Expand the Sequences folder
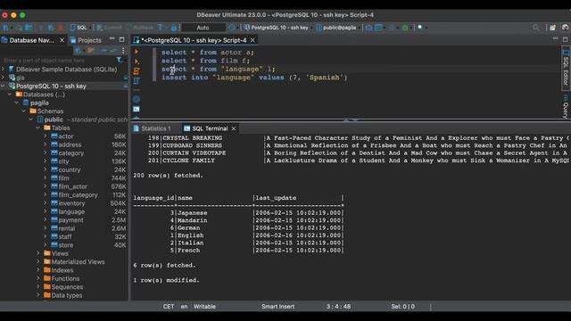571x321 pixels. pos(38,287)
